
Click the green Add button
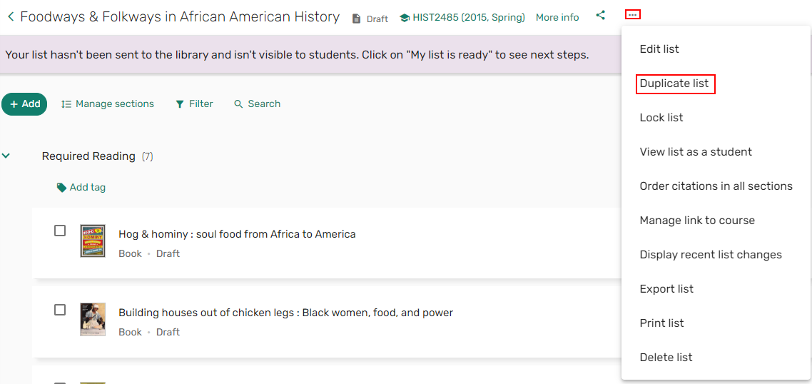(x=24, y=104)
